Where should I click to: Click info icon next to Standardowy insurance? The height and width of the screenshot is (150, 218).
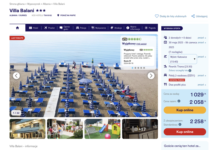pyautogui.click(x=180, y=125)
